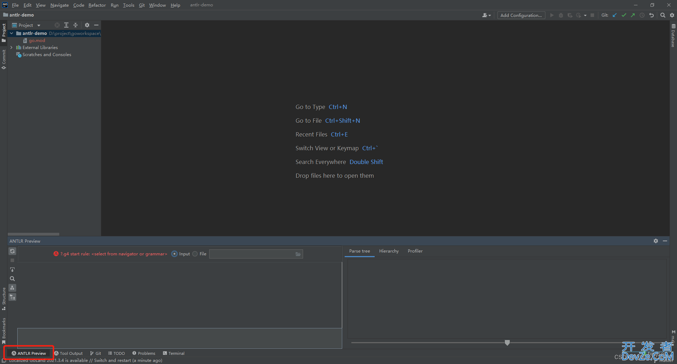Click the magnifier icon in ANTLR Preview sidebar

pos(12,279)
